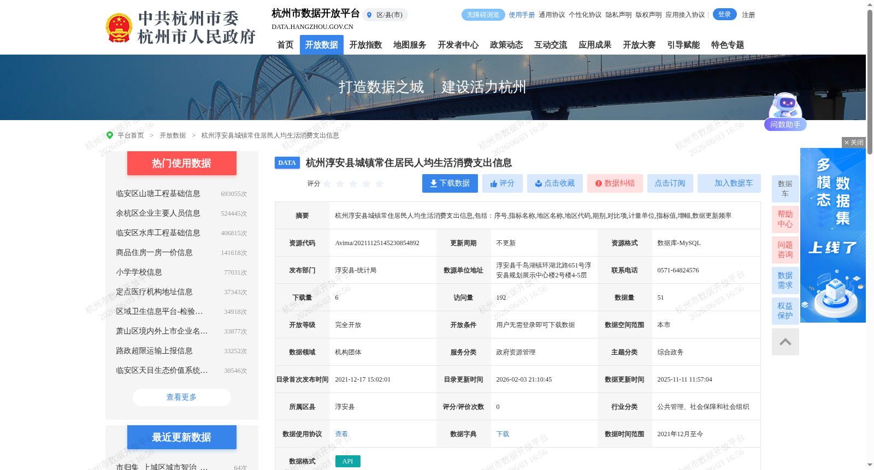Open 权益保护 from side panel
This screenshot has width=874, height=470.
click(786, 311)
